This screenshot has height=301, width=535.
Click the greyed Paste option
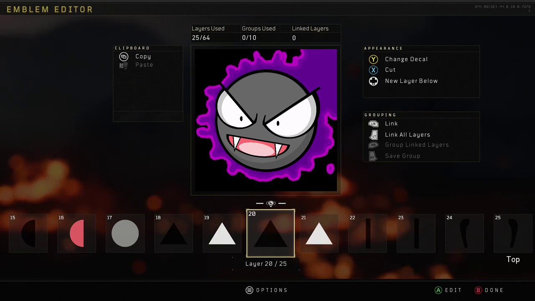pos(144,65)
